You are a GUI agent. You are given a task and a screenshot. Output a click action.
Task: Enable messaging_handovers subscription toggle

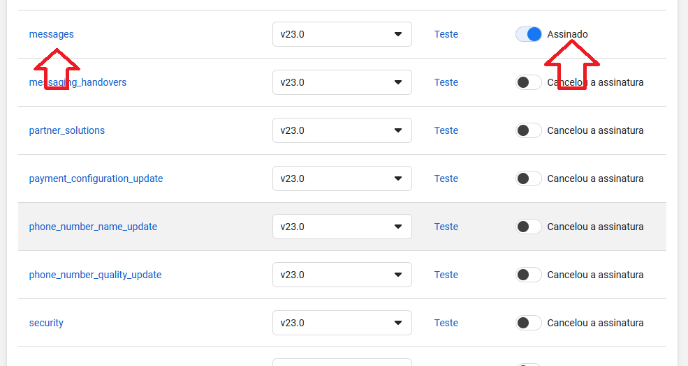click(528, 82)
